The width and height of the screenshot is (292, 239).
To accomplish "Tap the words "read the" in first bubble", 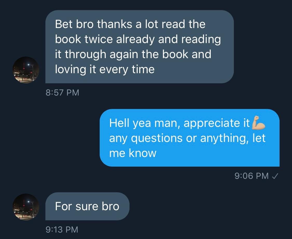I will click(184, 24).
